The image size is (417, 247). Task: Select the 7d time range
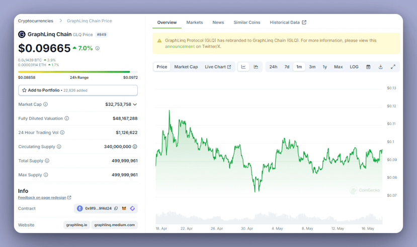pyautogui.click(x=287, y=67)
